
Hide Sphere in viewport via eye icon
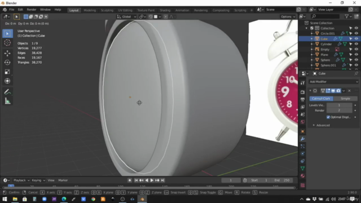click(356, 60)
